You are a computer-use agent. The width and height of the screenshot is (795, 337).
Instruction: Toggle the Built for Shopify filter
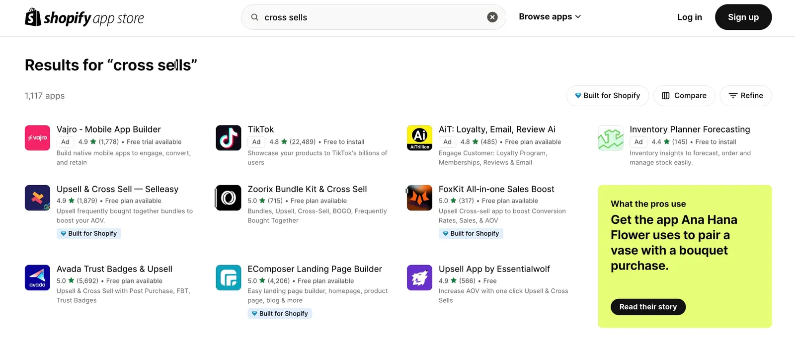pyautogui.click(x=608, y=96)
